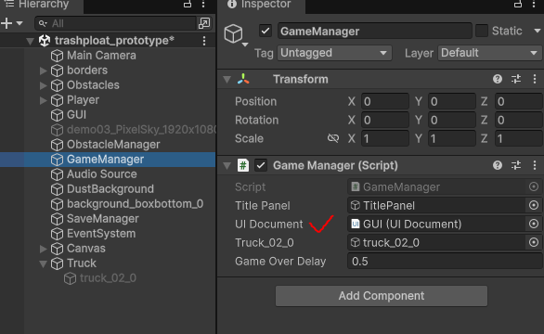Image resolution: width=544 pixels, height=334 pixels.
Task: Click the TitlePanel reference field
Action: (x=436, y=206)
